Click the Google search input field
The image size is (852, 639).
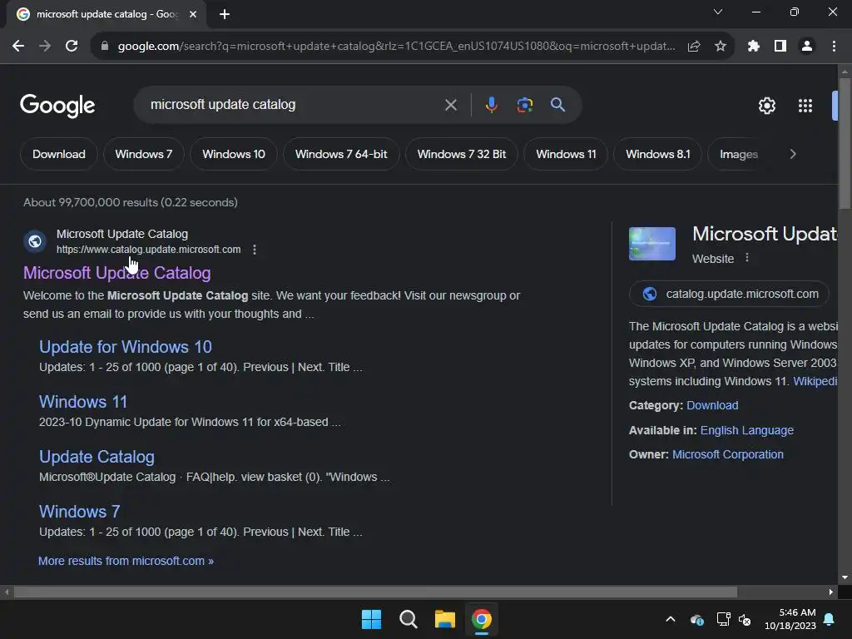[294, 105]
